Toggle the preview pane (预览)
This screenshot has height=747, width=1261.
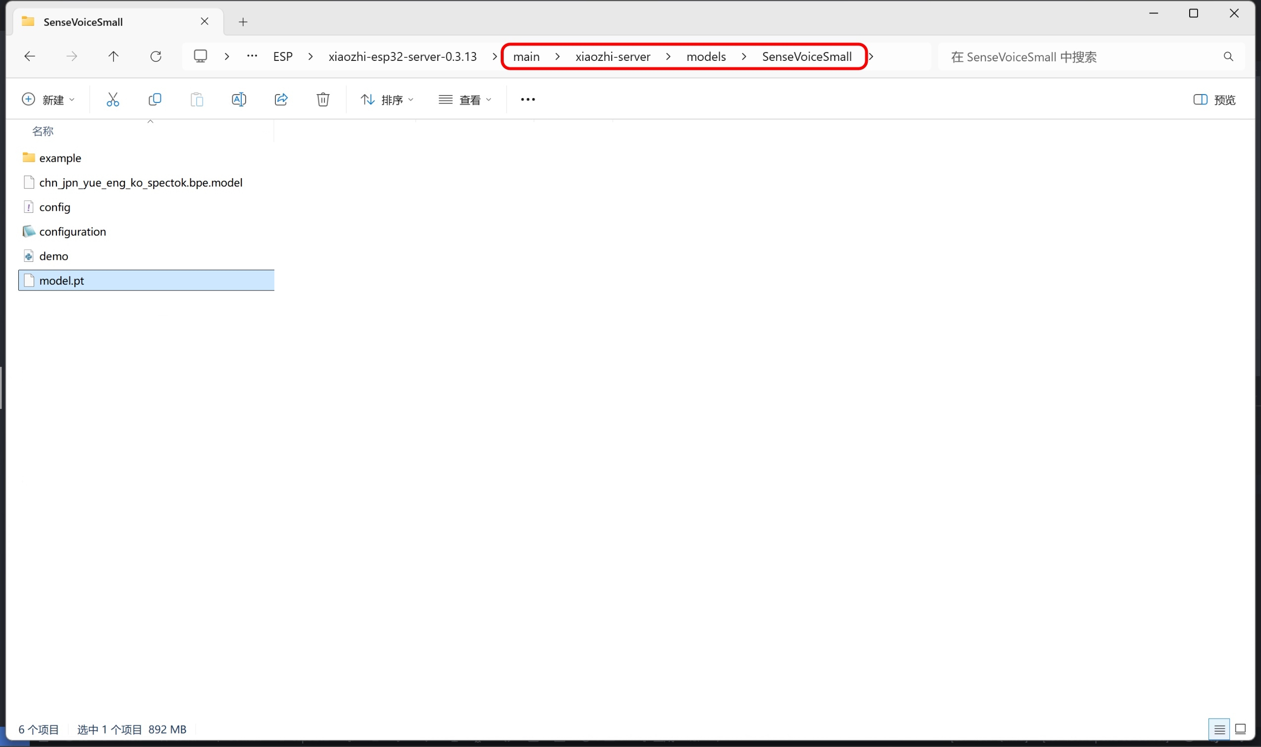point(1214,100)
